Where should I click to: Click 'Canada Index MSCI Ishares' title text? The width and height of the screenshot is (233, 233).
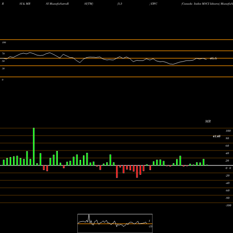click(x=200, y=4)
